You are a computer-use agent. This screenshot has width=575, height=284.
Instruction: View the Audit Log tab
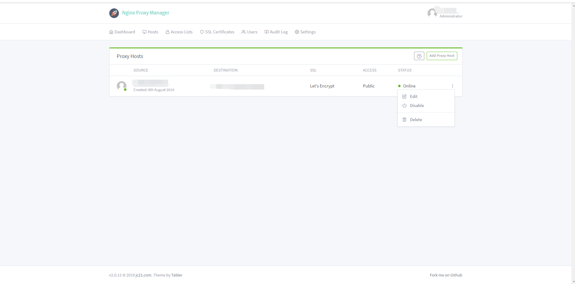click(276, 32)
